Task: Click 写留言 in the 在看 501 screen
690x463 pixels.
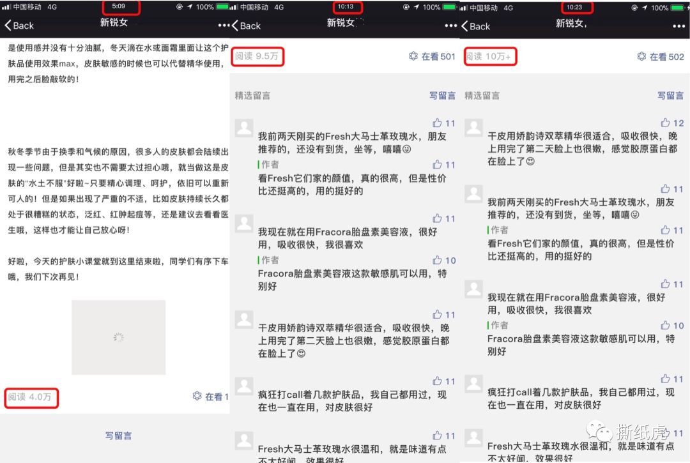Action: tap(442, 95)
